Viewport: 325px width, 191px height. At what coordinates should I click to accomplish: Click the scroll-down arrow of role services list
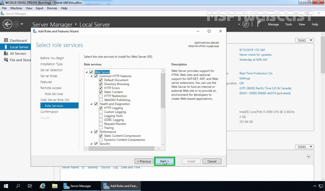[163, 144]
